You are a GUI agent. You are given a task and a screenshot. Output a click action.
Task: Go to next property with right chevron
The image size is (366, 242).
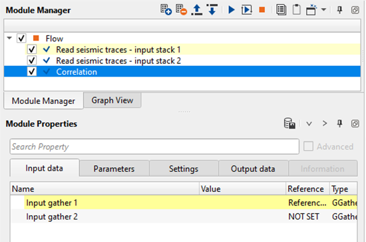tap(325, 123)
